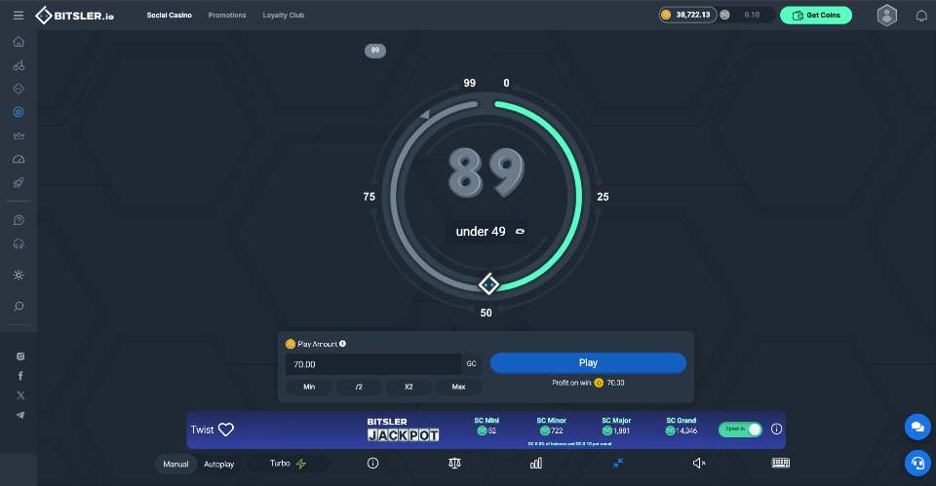Open the hamburger menu
Screen dimensions: 936x486
[x=19, y=16]
